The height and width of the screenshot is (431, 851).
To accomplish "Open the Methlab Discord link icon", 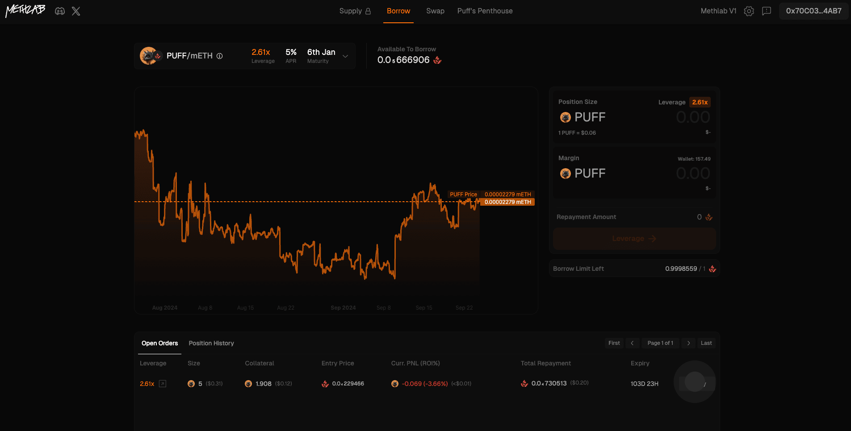I will tap(60, 11).
